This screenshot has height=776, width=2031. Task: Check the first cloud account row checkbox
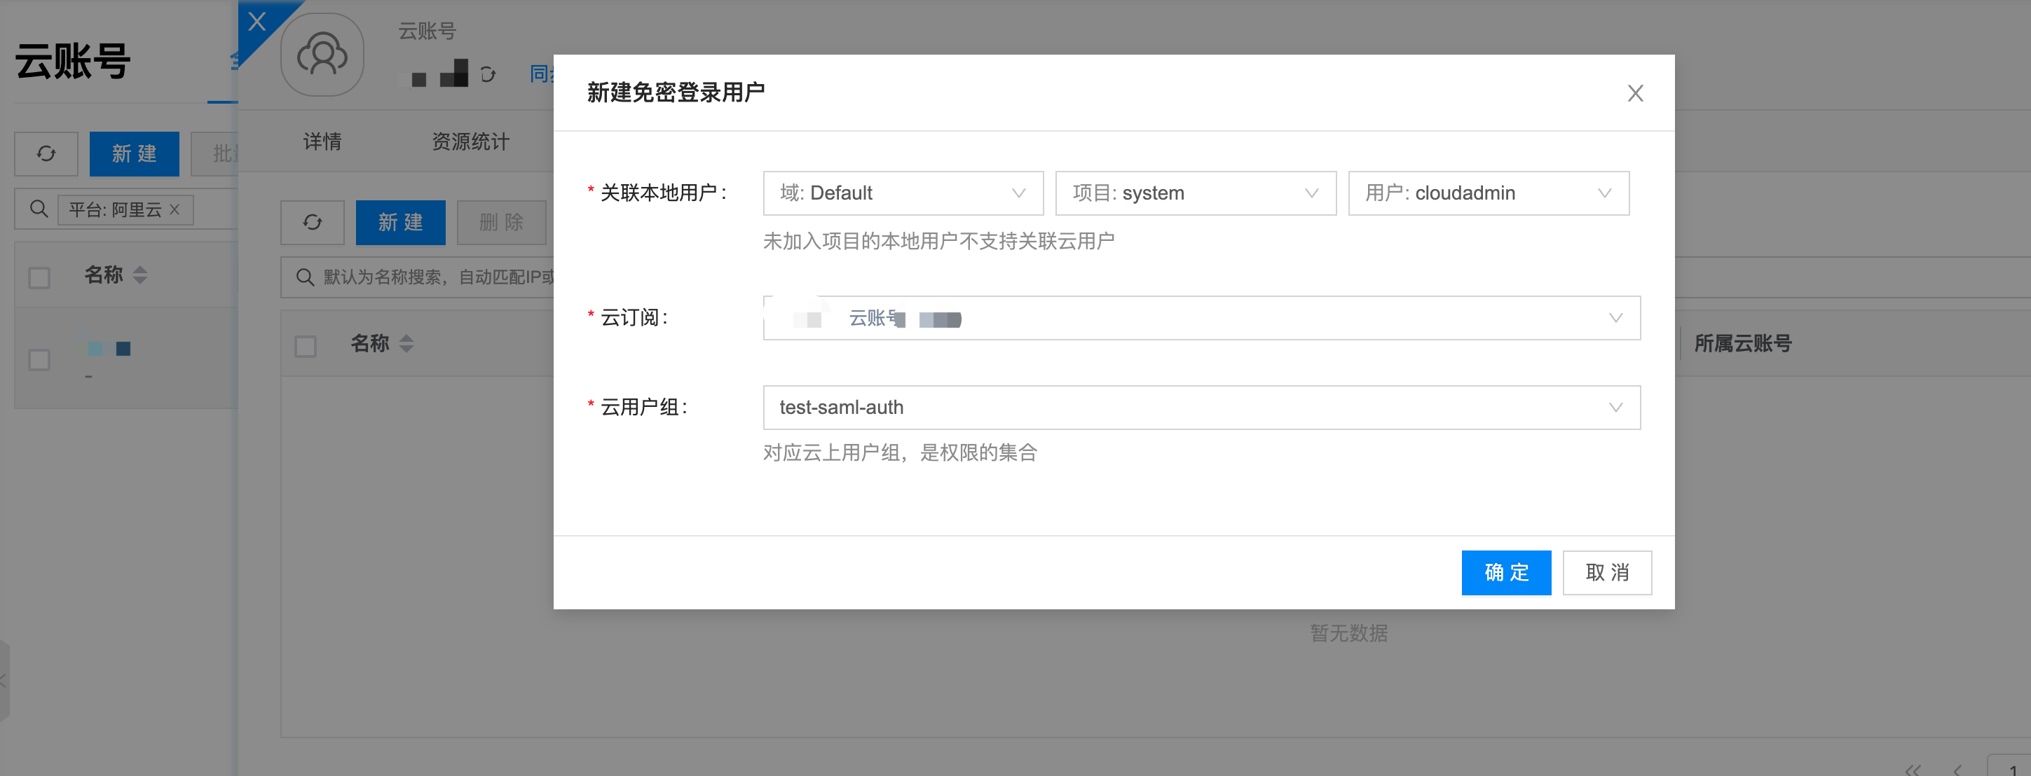tap(39, 360)
